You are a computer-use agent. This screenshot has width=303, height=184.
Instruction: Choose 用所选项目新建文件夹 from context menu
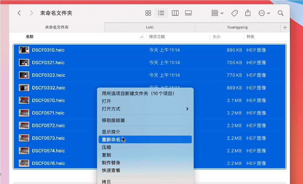tap(145, 94)
